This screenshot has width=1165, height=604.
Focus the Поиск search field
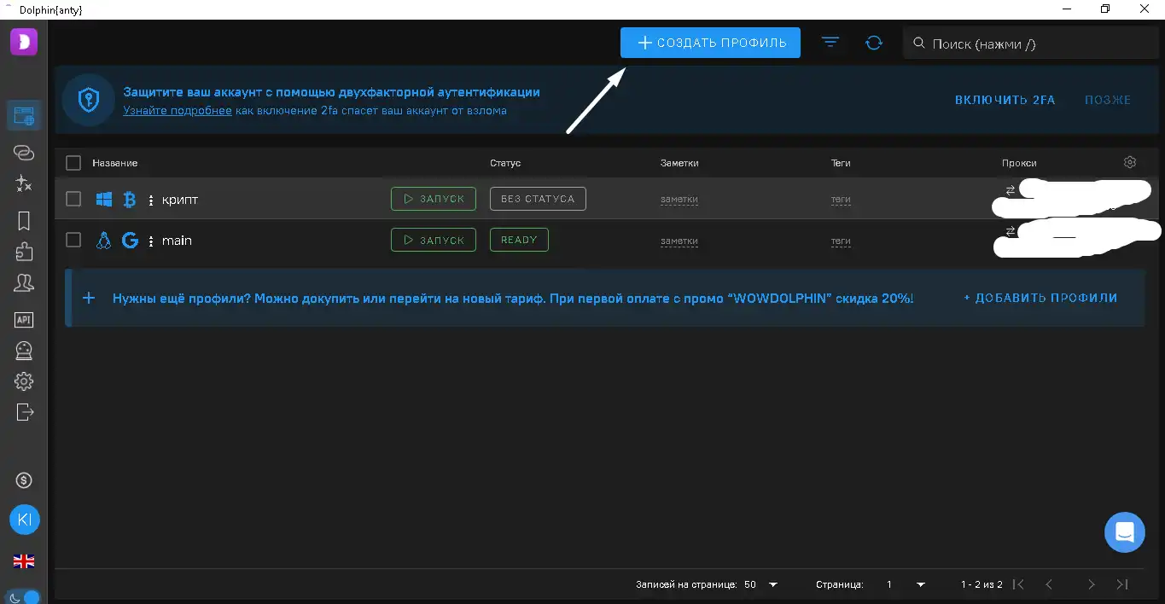[1031, 44]
